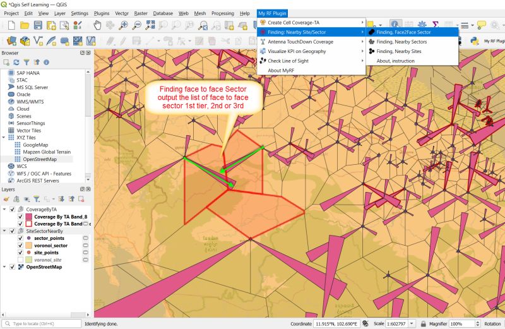505x329 pixels.
Task: Expand the OpenStreetMap layer node
Action: pyautogui.click(x=4, y=267)
